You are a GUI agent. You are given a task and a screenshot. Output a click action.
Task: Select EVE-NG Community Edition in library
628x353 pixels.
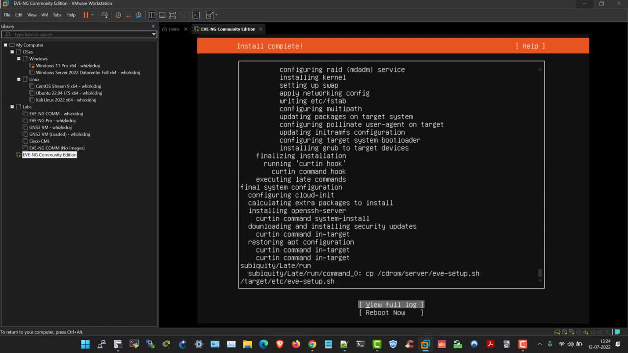[50, 155]
